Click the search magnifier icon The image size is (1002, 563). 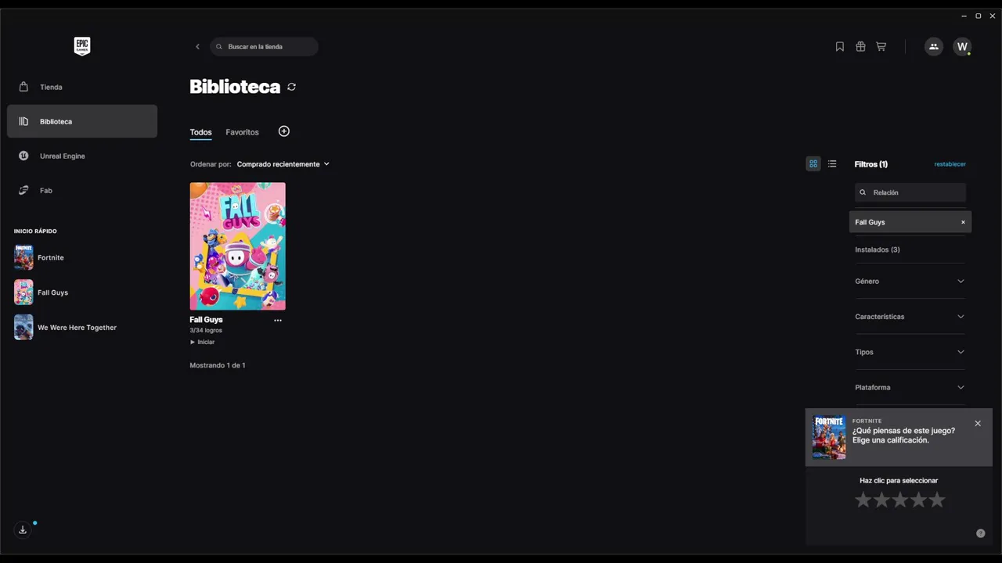pos(219,47)
